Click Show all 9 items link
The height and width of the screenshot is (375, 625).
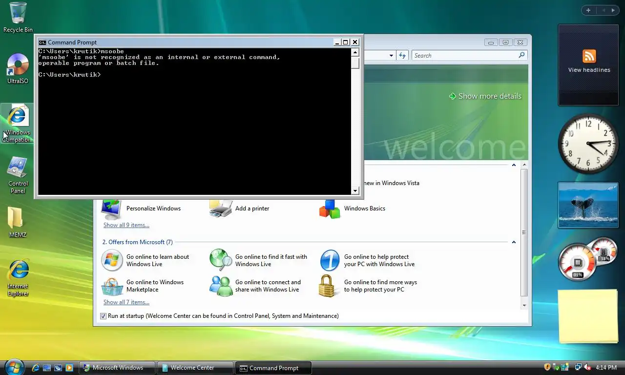point(126,225)
